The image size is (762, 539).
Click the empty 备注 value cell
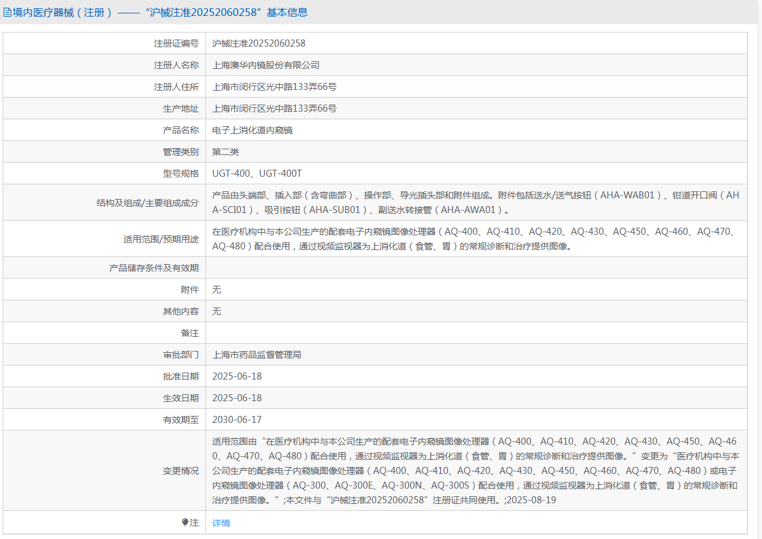point(475,333)
